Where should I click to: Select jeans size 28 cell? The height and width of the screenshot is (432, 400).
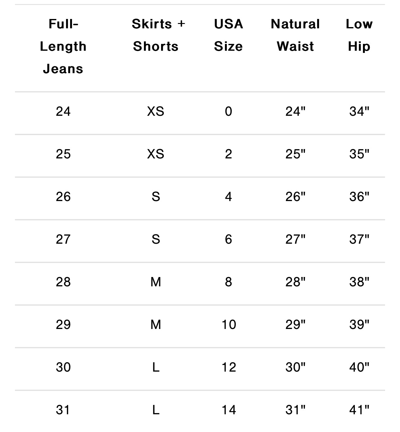tap(63, 282)
